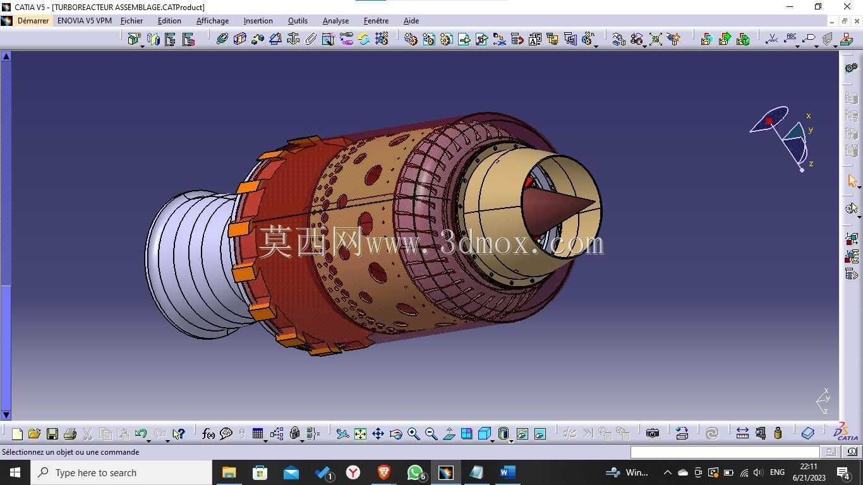Open the ENOVIA V5 VPM menu
Viewport: 863px width, 485px height.
(84, 21)
